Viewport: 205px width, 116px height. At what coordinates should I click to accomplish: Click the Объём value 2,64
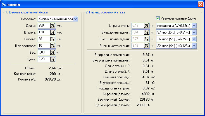point(52,68)
